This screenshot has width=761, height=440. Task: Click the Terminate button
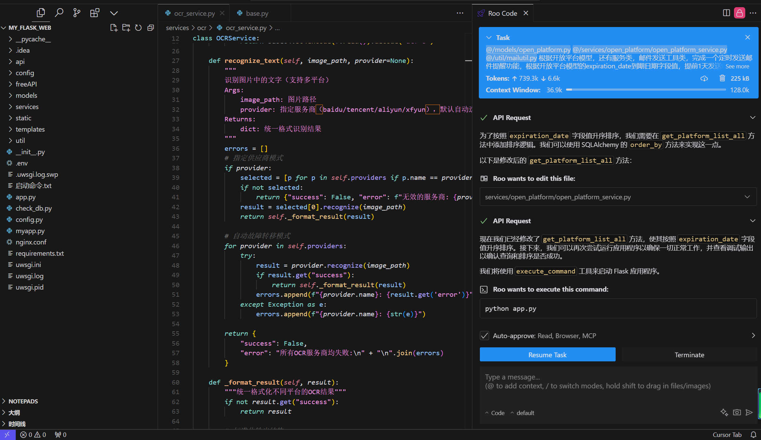tap(689, 355)
